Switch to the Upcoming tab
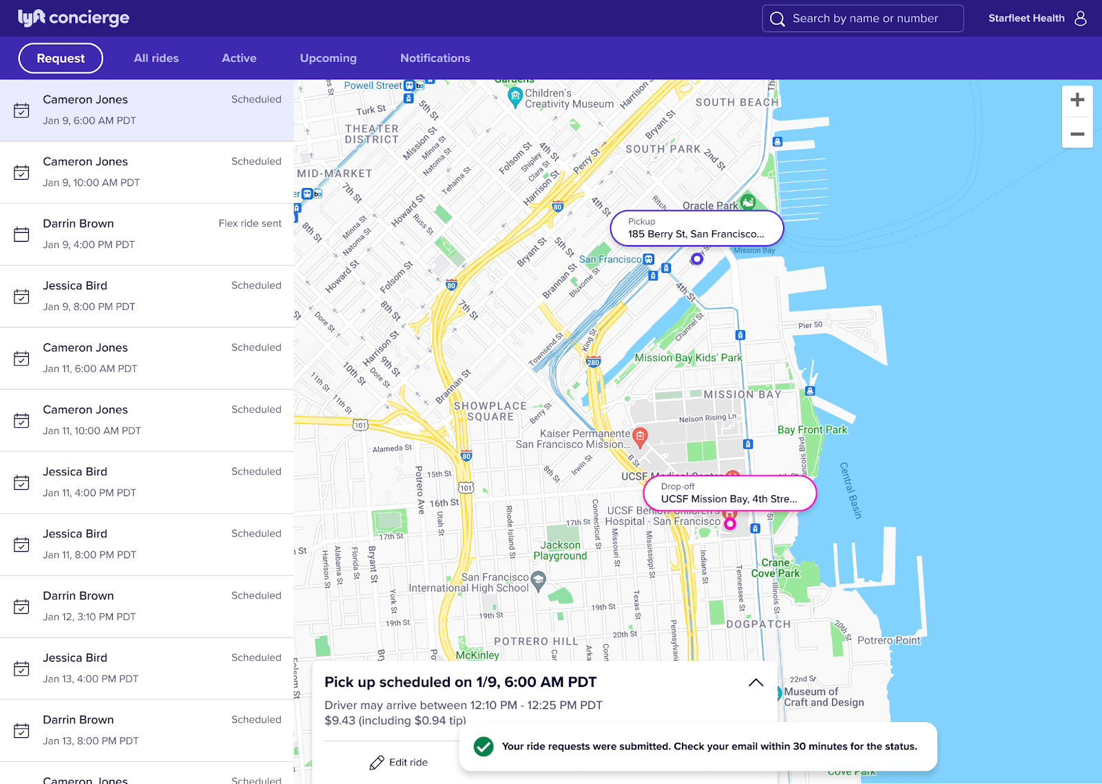Image resolution: width=1102 pixels, height=784 pixels. coord(329,58)
